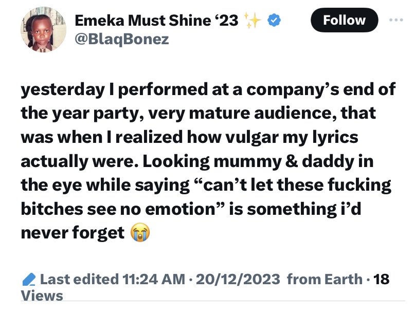Click the sparkles emoji beside the name
Viewport: 414px width, 314px height.
click(x=253, y=21)
